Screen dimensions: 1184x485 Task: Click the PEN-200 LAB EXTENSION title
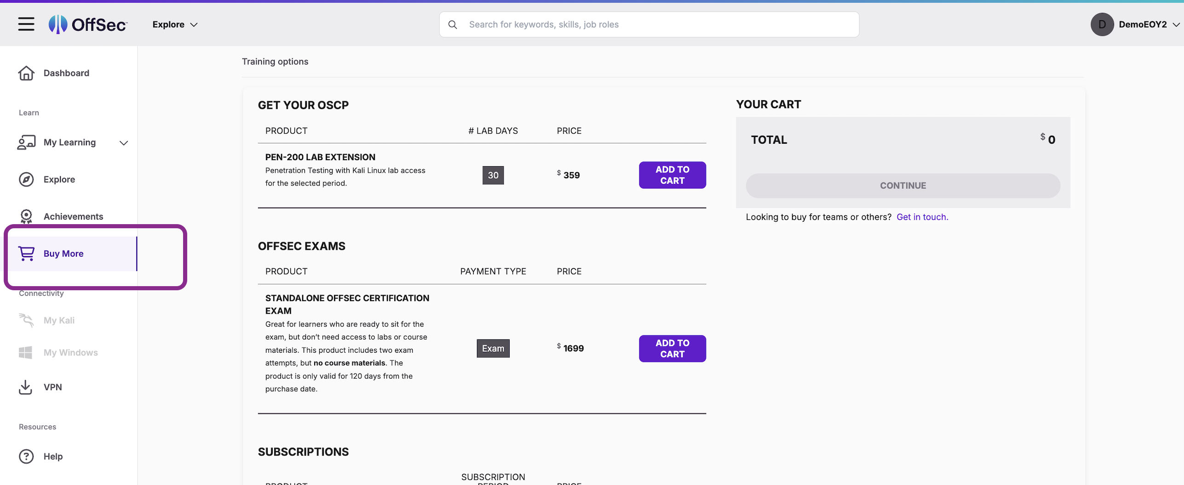(x=320, y=157)
